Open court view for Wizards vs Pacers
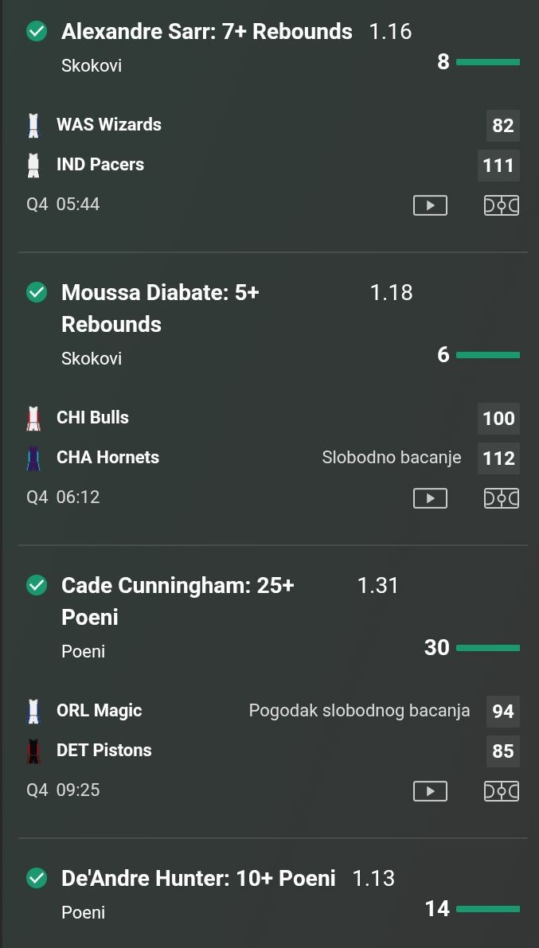This screenshot has height=948, width=539. click(502, 205)
